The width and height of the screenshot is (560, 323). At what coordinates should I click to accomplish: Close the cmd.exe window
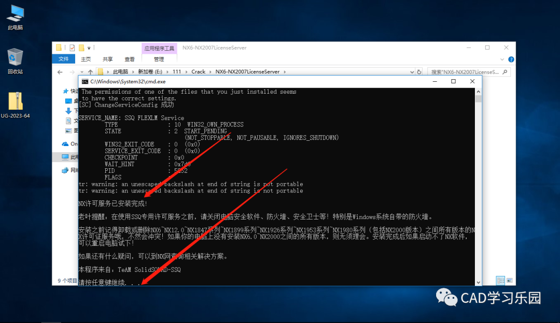(472, 82)
